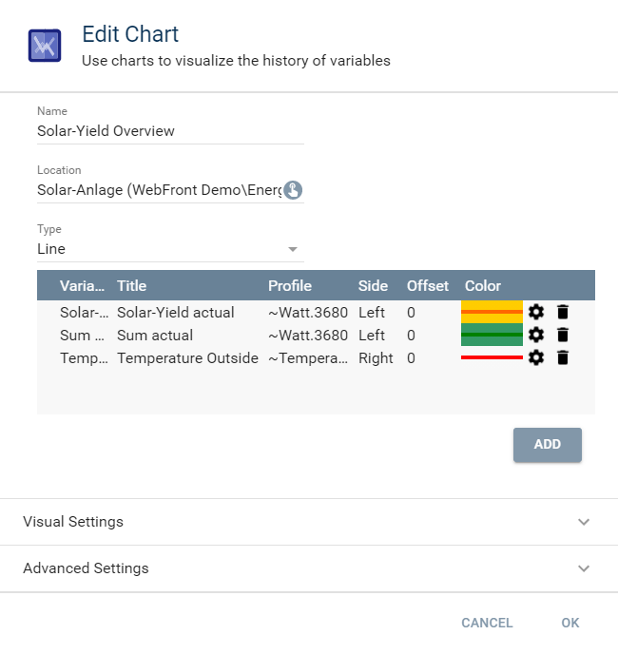Screen dimensions: 618x654
Task: Delete the Temperature Outside variable row
Action: pyautogui.click(x=563, y=357)
